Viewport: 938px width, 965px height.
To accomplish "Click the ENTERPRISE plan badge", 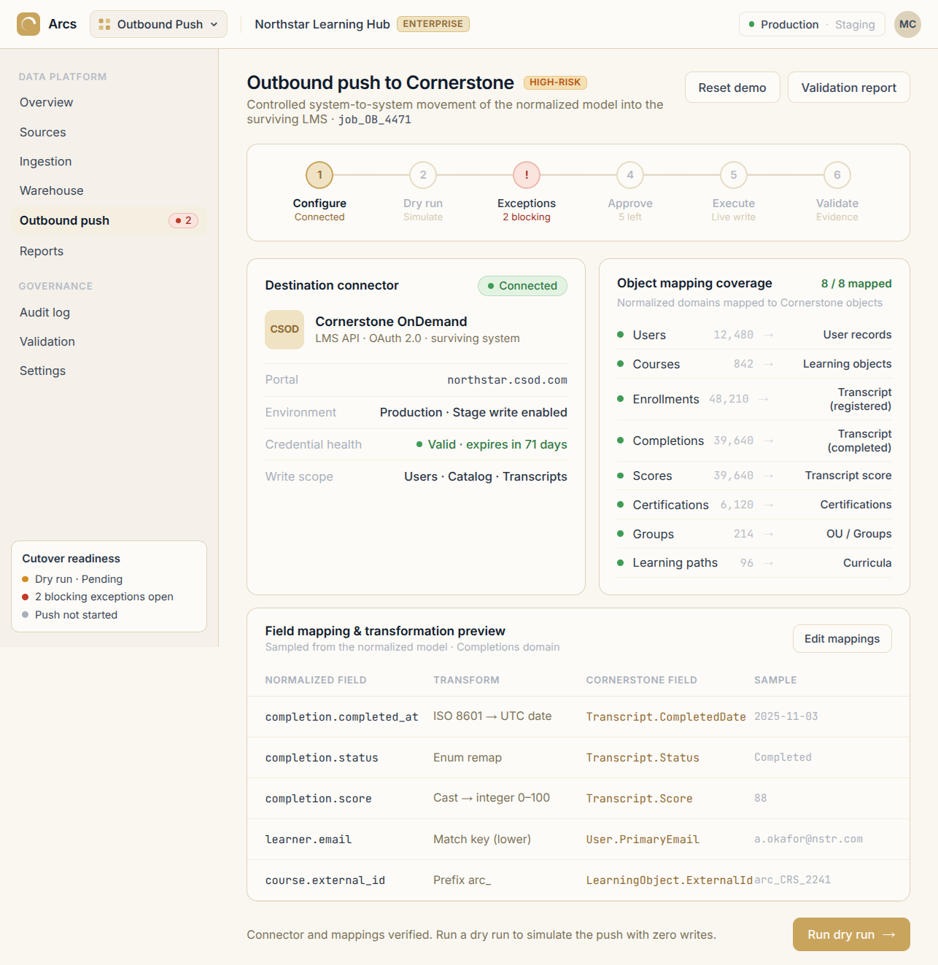I will [x=433, y=24].
